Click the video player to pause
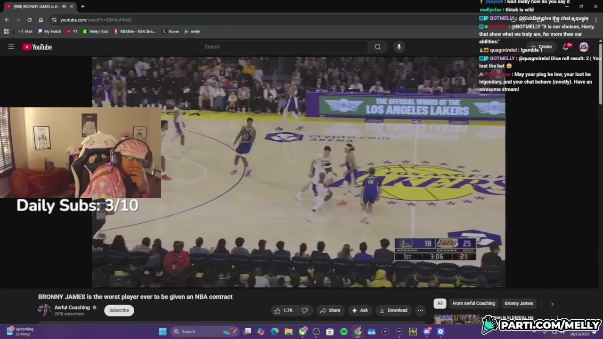This screenshot has width=603, height=339. 299,172
